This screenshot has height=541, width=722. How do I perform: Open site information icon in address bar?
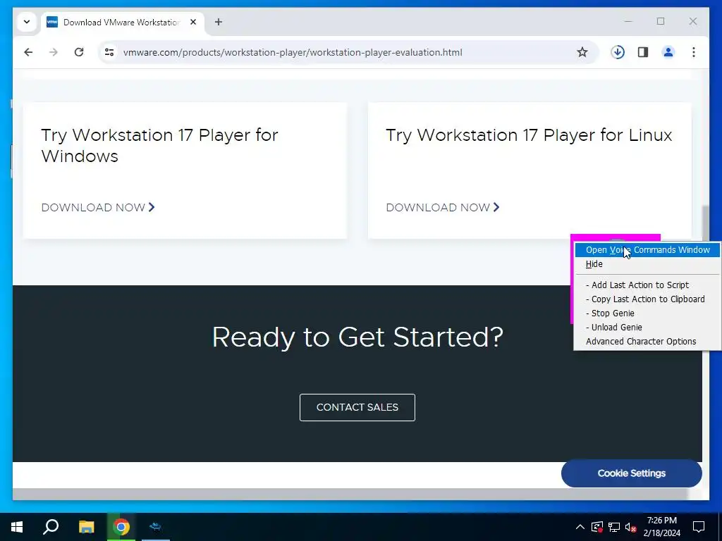tap(109, 52)
